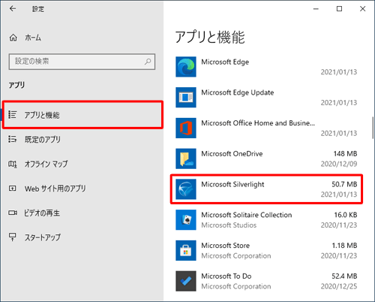Focus the 設定の検索 search field
This screenshot has height=302, width=375.
82,62
